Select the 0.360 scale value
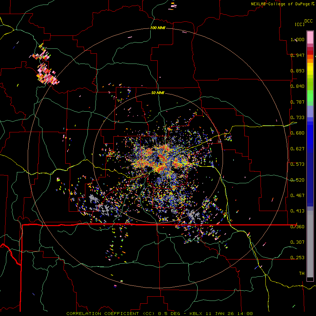 click(297, 227)
